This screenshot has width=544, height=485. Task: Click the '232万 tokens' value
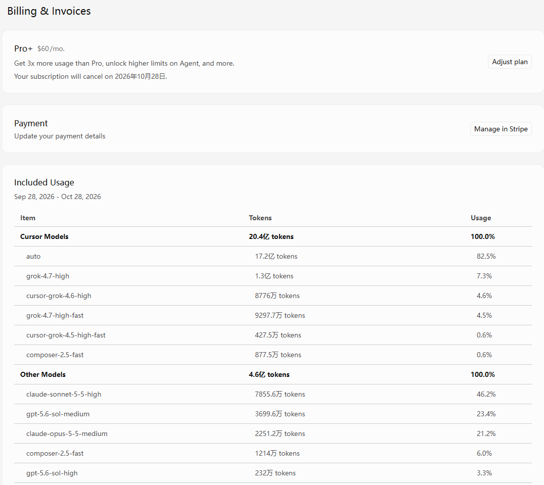[276, 473]
